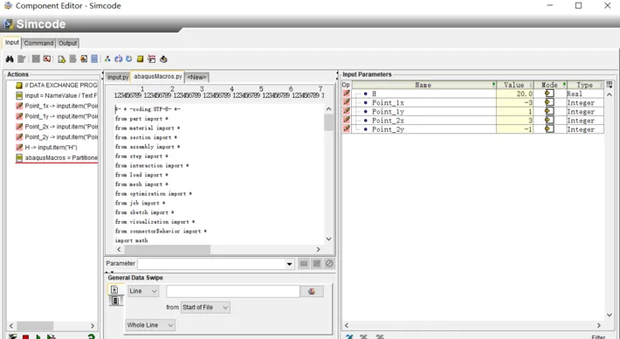Click the <New> file tab
620x339 pixels.
click(196, 77)
